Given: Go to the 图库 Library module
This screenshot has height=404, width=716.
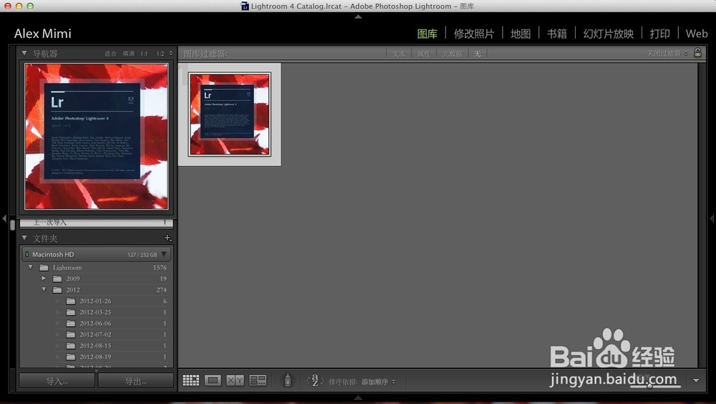Looking at the screenshot, I should pyautogui.click(x=427, y=34).
